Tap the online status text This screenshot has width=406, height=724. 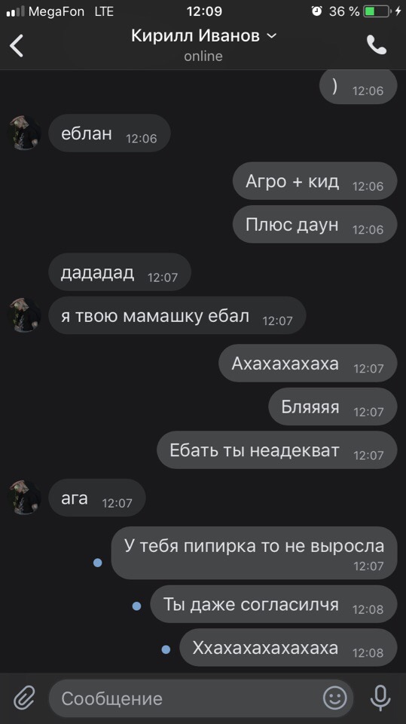pos(203,56)
